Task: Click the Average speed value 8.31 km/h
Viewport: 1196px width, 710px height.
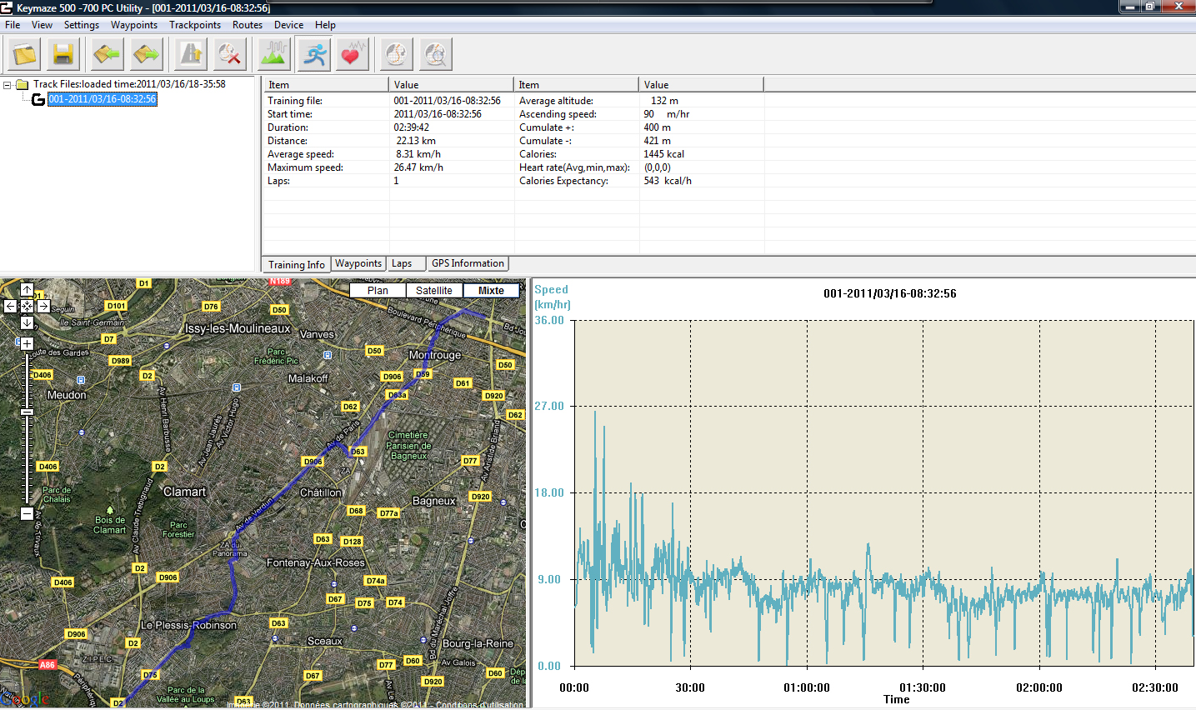Action: point(418,154)
